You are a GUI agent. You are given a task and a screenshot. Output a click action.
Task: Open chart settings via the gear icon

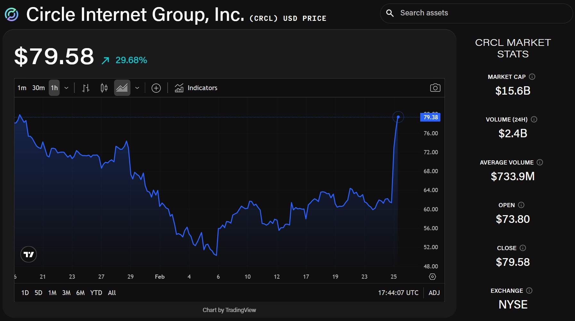[432, 276]
